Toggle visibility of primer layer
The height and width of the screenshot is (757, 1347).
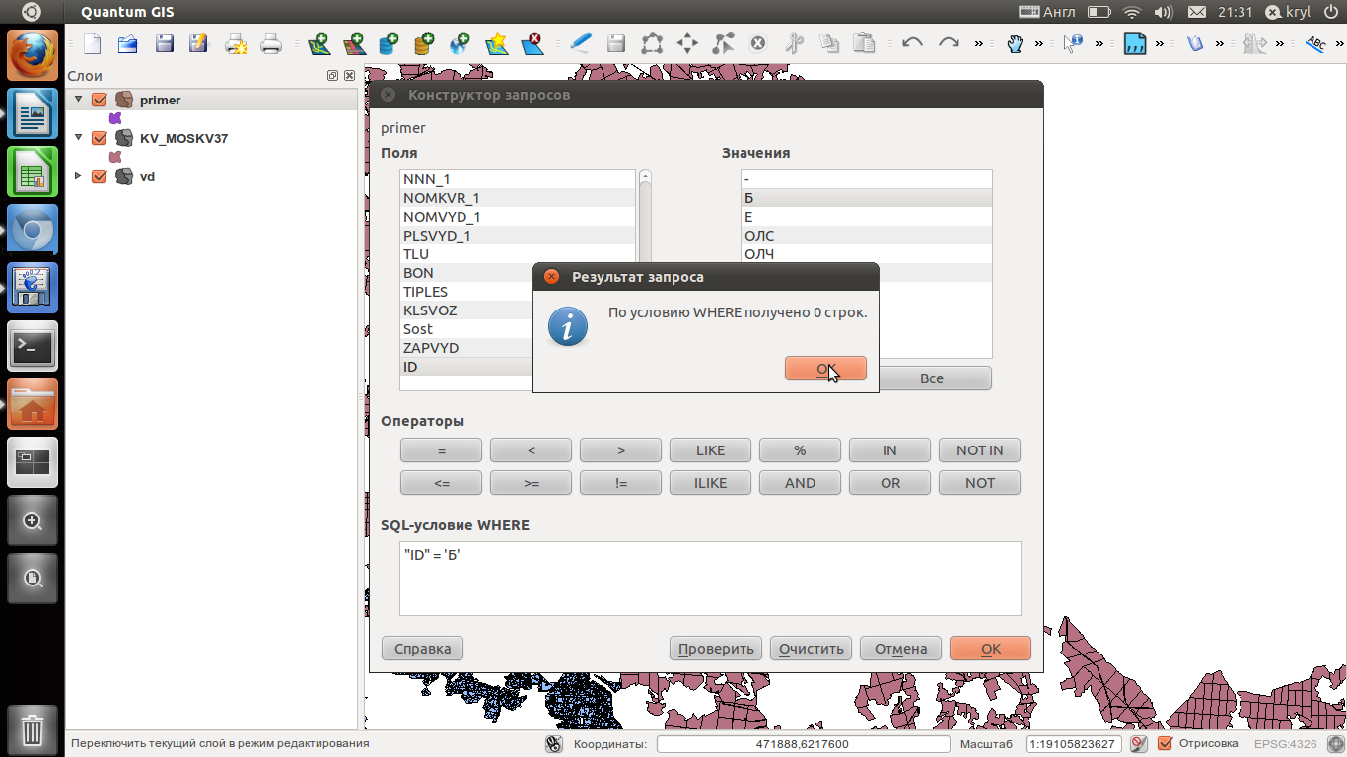click(99, 100)
